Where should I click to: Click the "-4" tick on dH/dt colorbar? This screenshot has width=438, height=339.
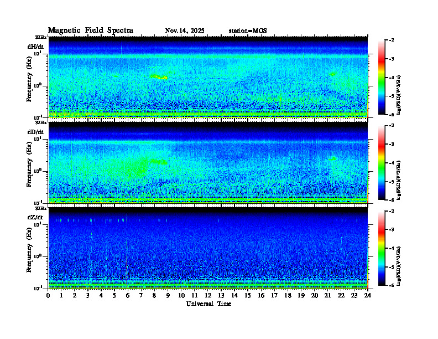[x=392, y=78]
